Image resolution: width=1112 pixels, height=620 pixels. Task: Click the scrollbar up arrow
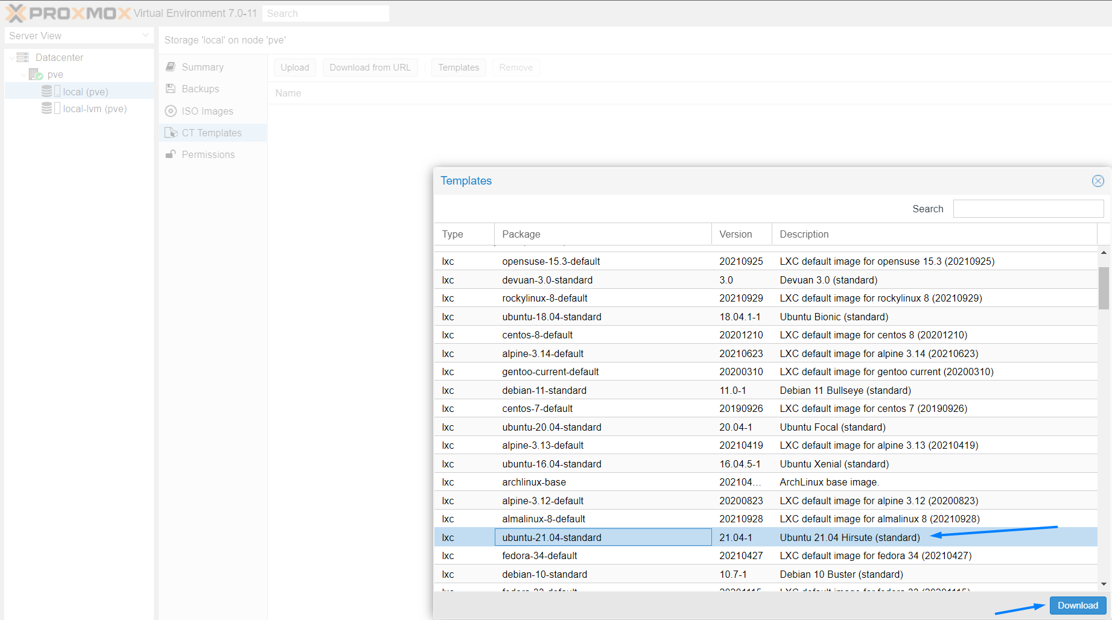pyautogui.click(x=1104, y=253)
